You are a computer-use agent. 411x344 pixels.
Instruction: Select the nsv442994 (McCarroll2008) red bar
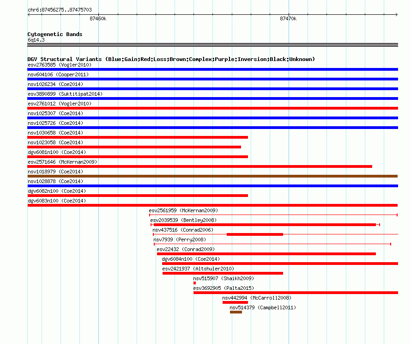coord(235,302)
